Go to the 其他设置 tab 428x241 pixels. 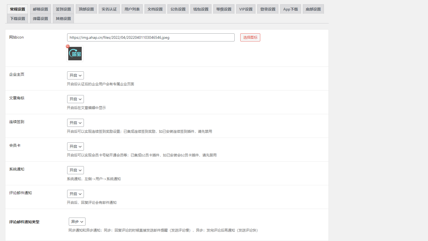pos(63,19)
